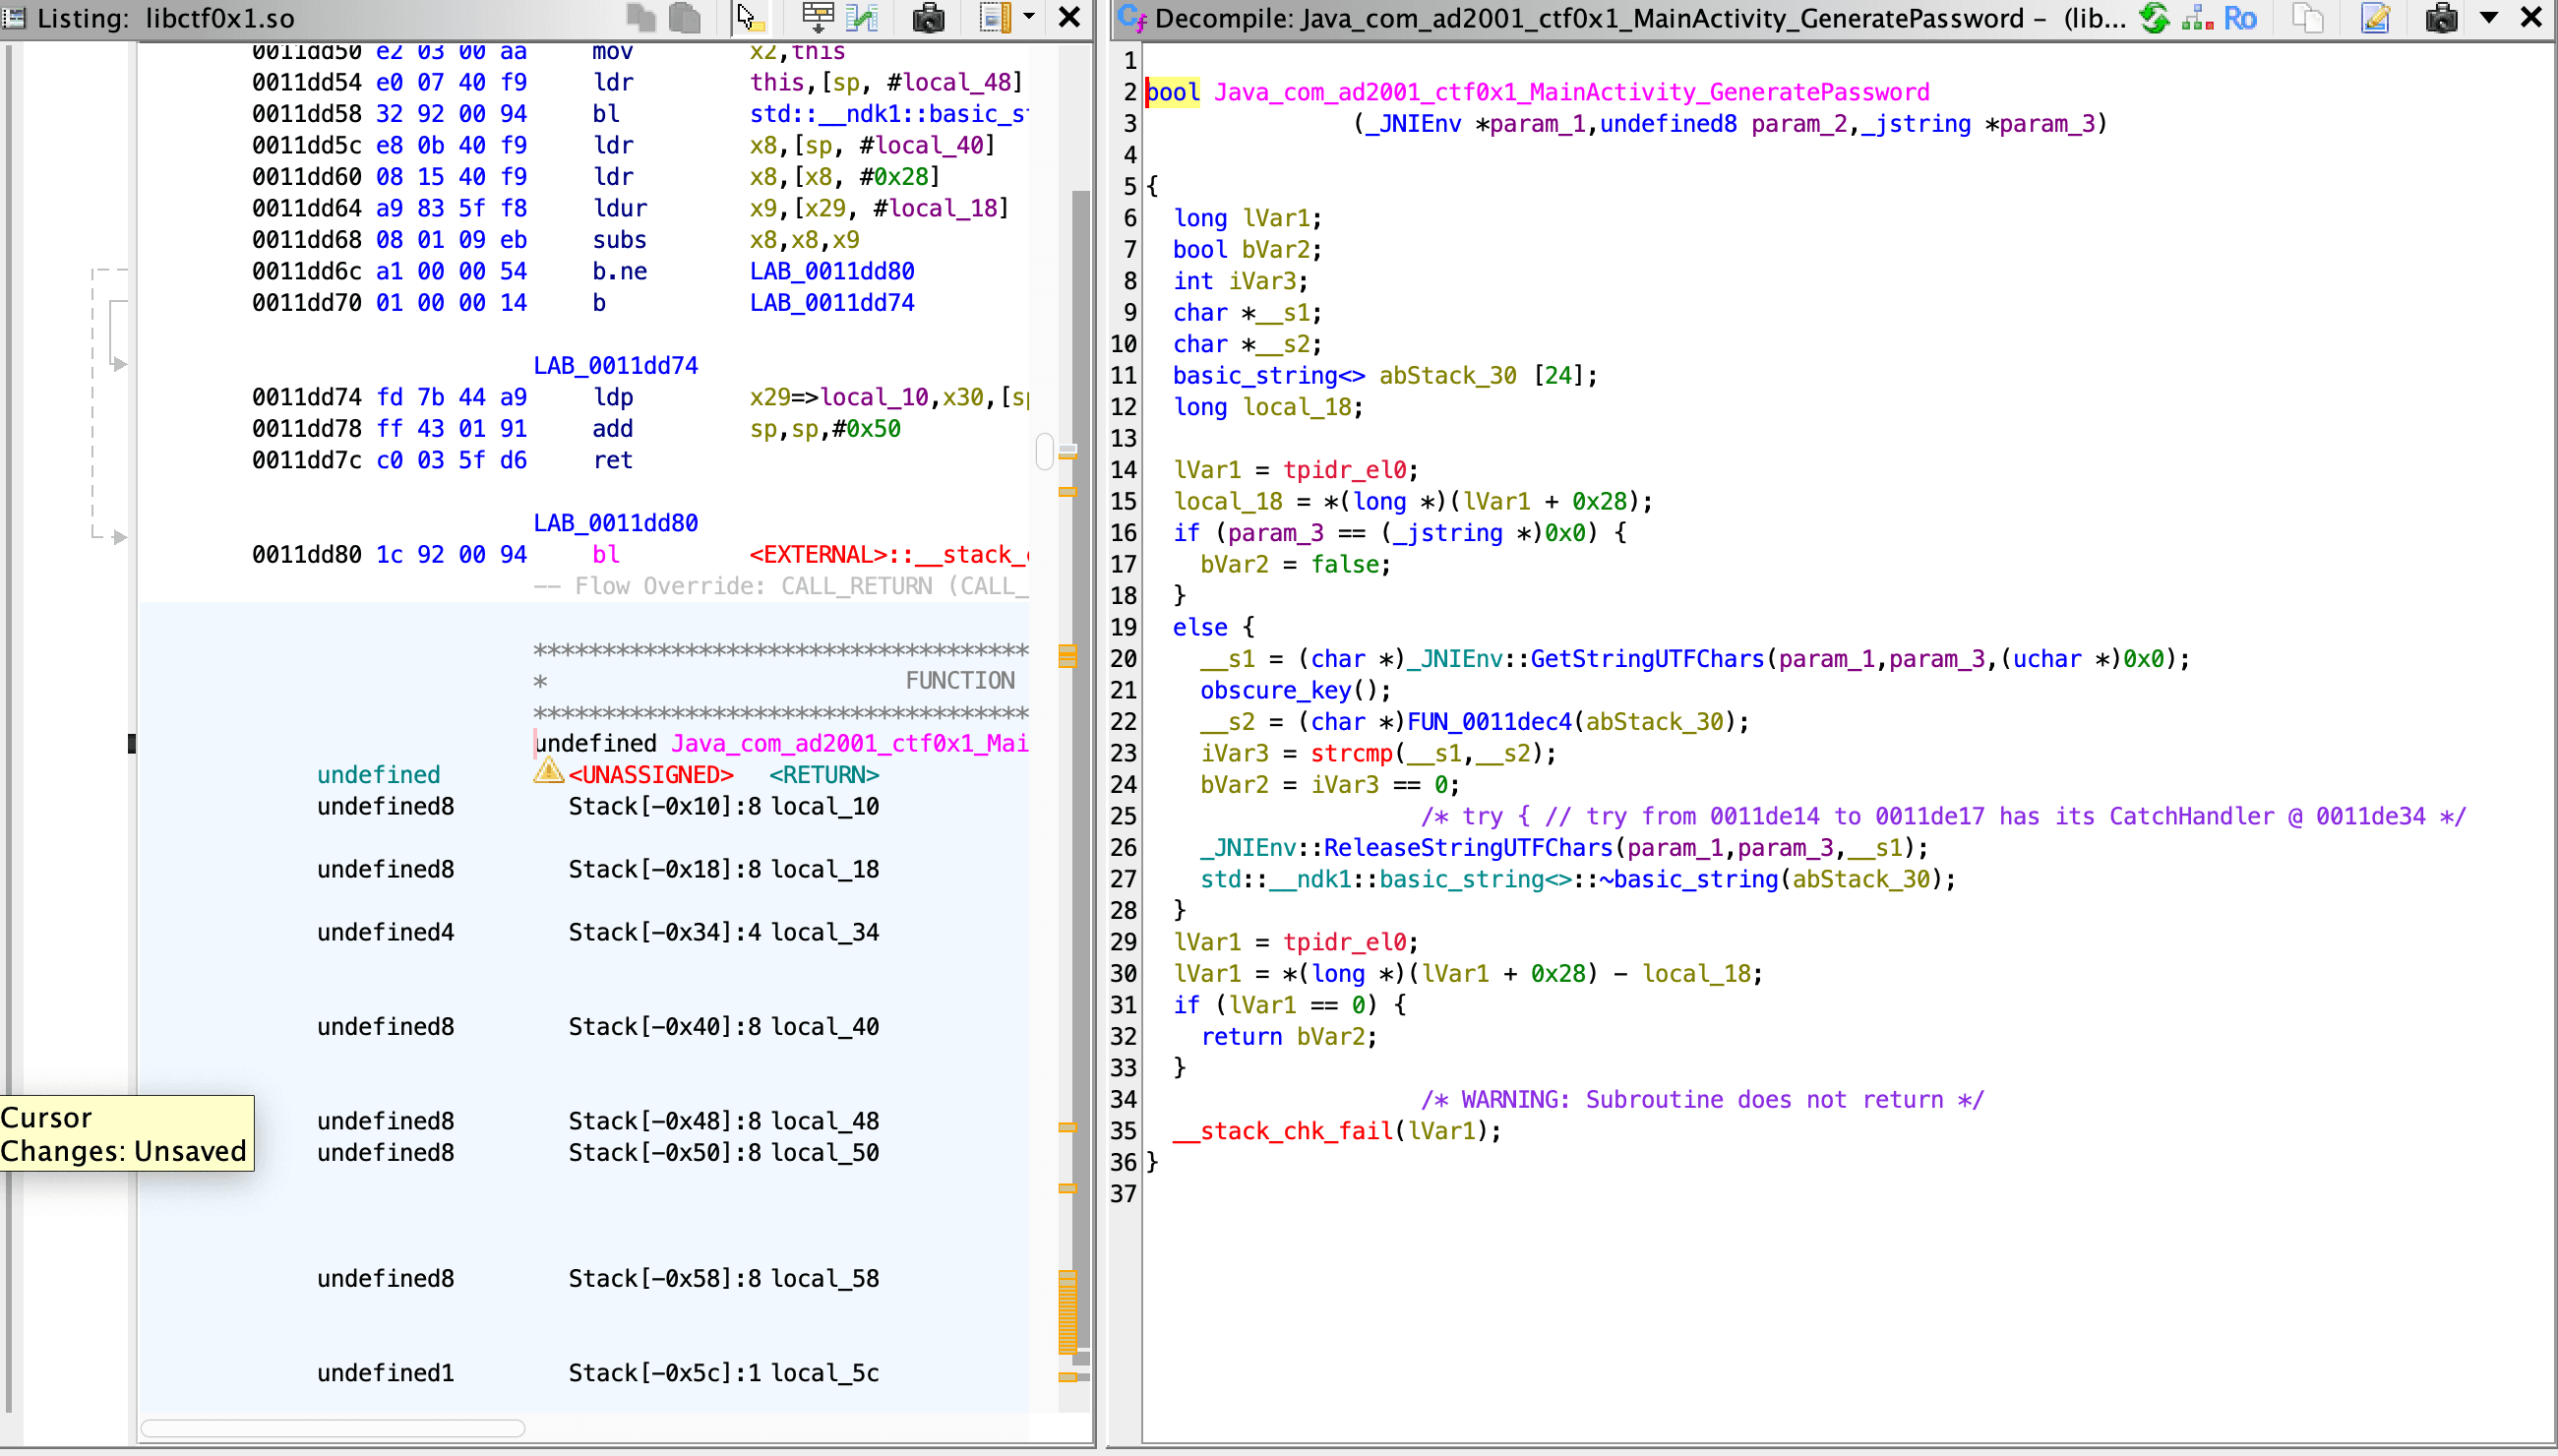This screenshot has height=1456, width=2558.
Task: Toggle the dual listing diff view icon
Action: (862, 17)
